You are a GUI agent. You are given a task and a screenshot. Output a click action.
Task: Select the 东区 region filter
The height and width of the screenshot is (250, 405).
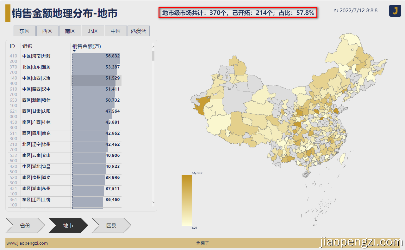24,31
